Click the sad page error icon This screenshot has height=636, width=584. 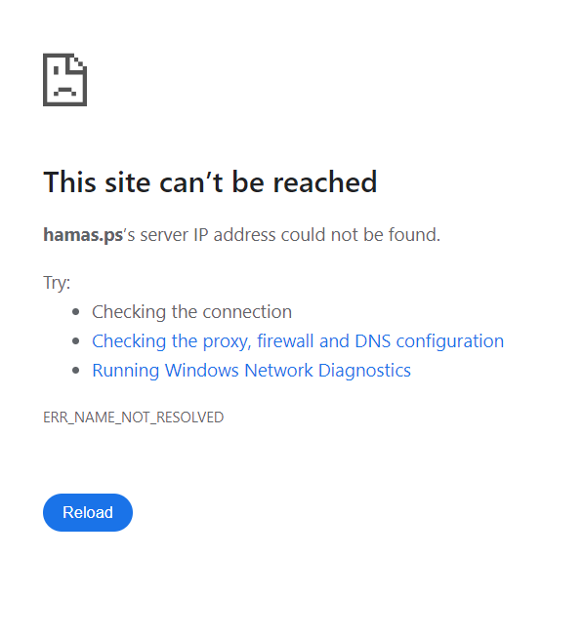pyautogui.click(x=65, y=80)
